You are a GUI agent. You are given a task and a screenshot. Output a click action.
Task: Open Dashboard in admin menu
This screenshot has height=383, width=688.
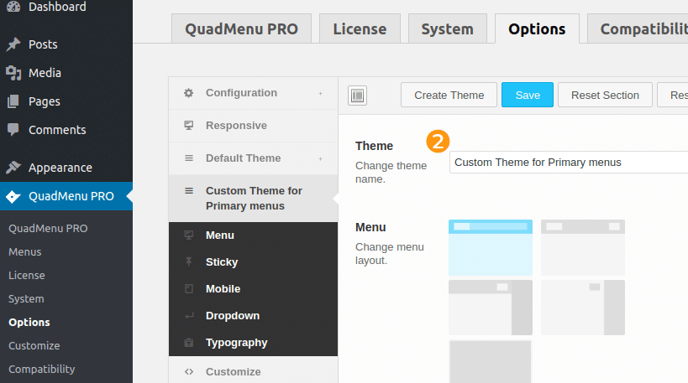coord(57,7)
